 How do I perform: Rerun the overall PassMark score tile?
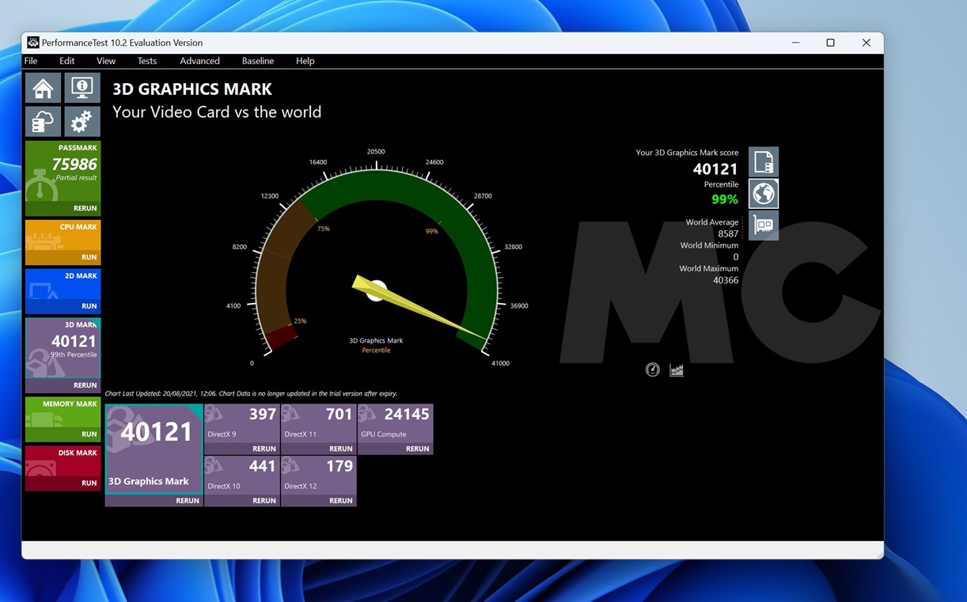click(85, 208)
